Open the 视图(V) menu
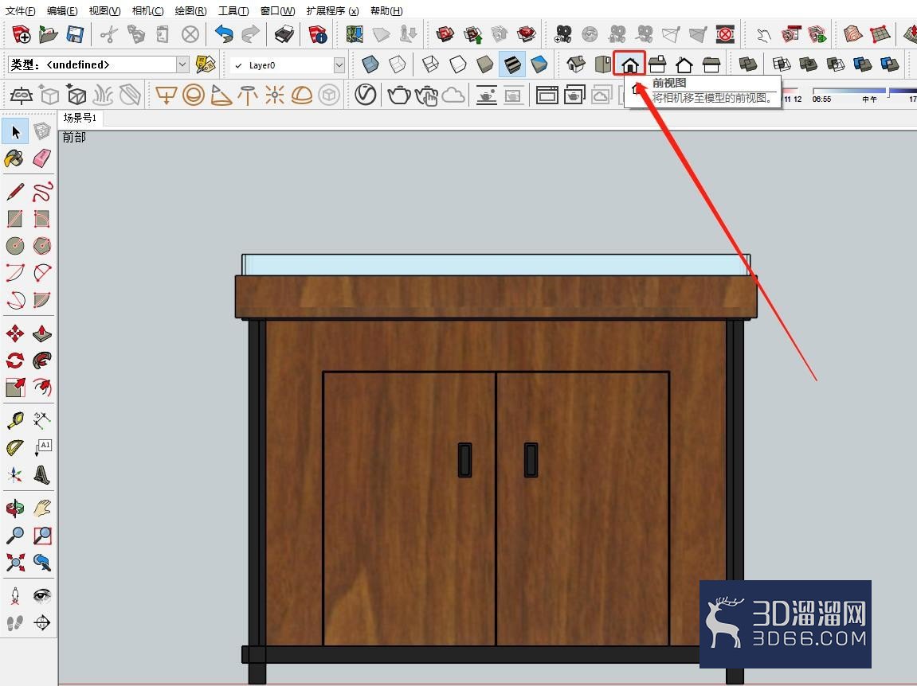 click(x=104, y=10)
